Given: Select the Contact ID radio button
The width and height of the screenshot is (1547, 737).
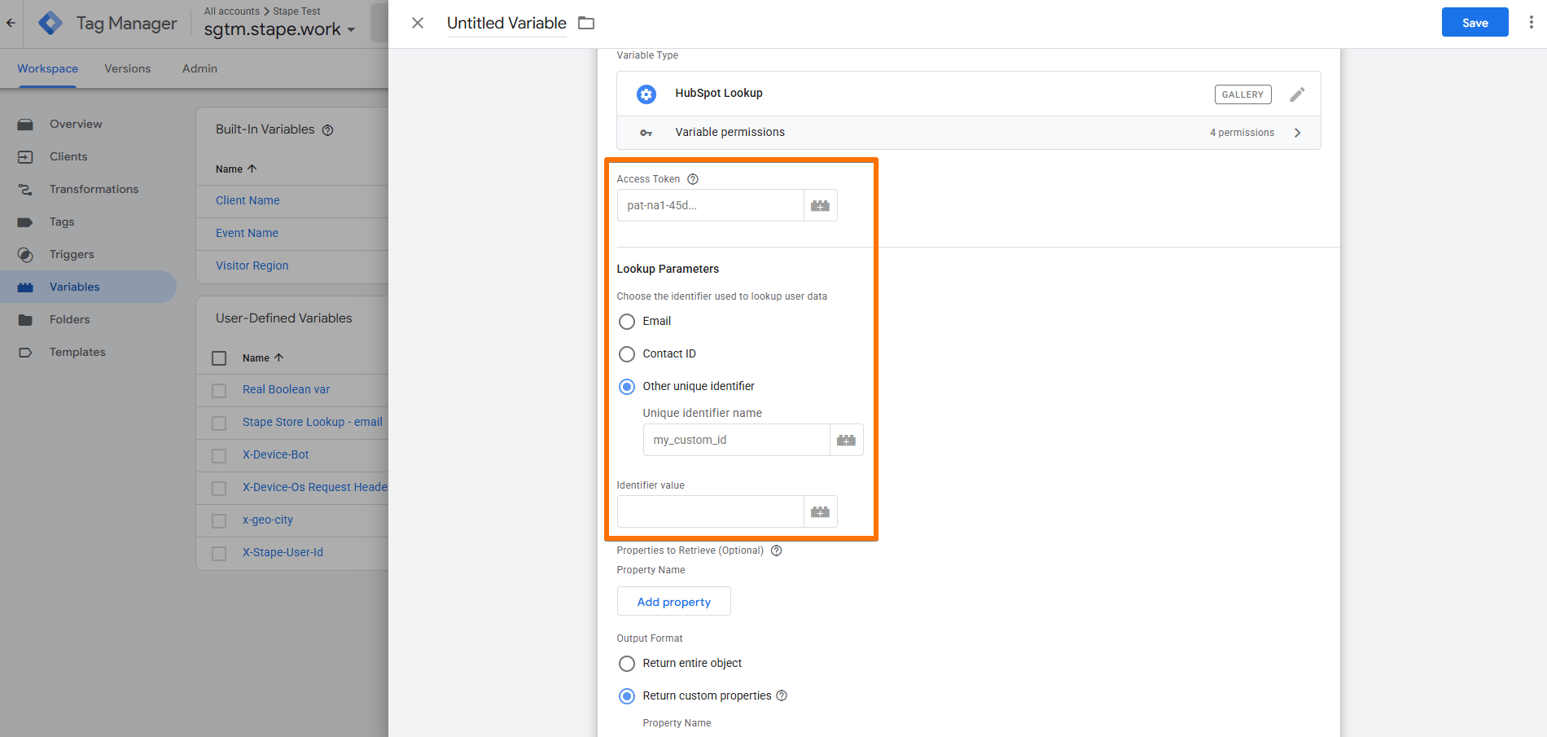Looking at the screenshot, I should (627, 354).
